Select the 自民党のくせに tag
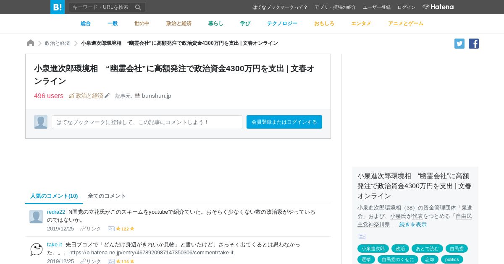This screenshot has width=504, height=264. 398,259
